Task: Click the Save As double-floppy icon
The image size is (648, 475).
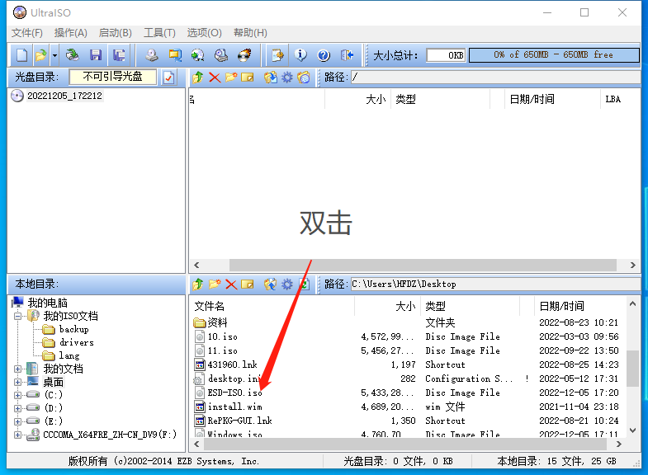Action: coord(119,55)
